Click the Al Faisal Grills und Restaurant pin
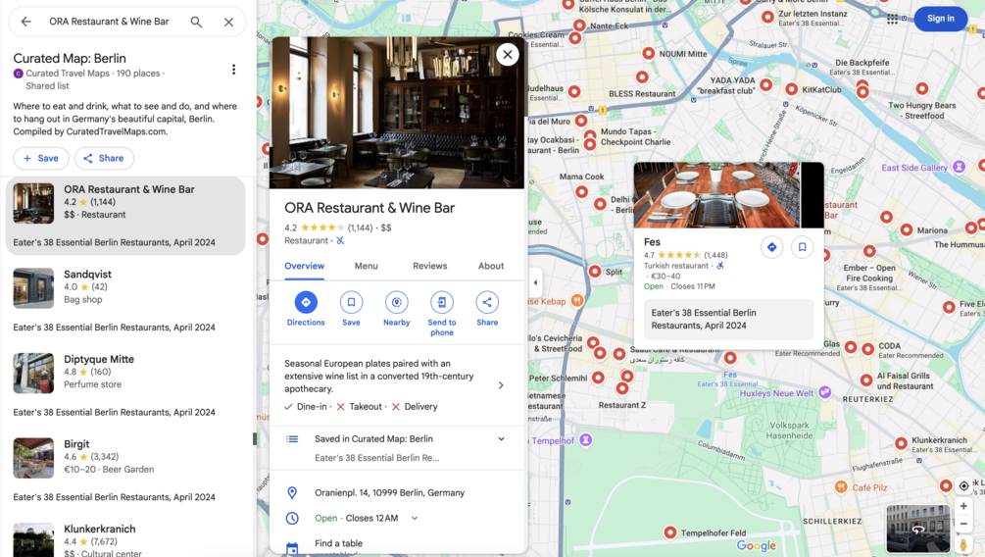Viewport: 985px width, 557px height. pyautogui.click(x=866, y=380)
